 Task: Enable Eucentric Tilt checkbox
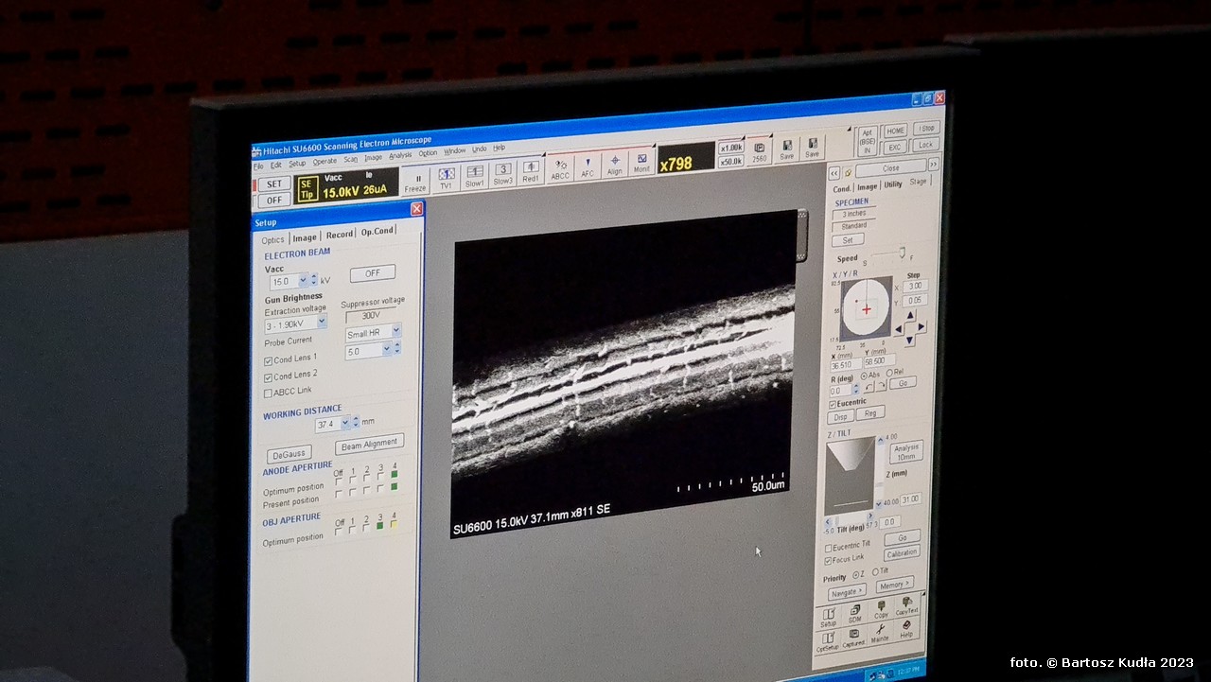[829, 548]
